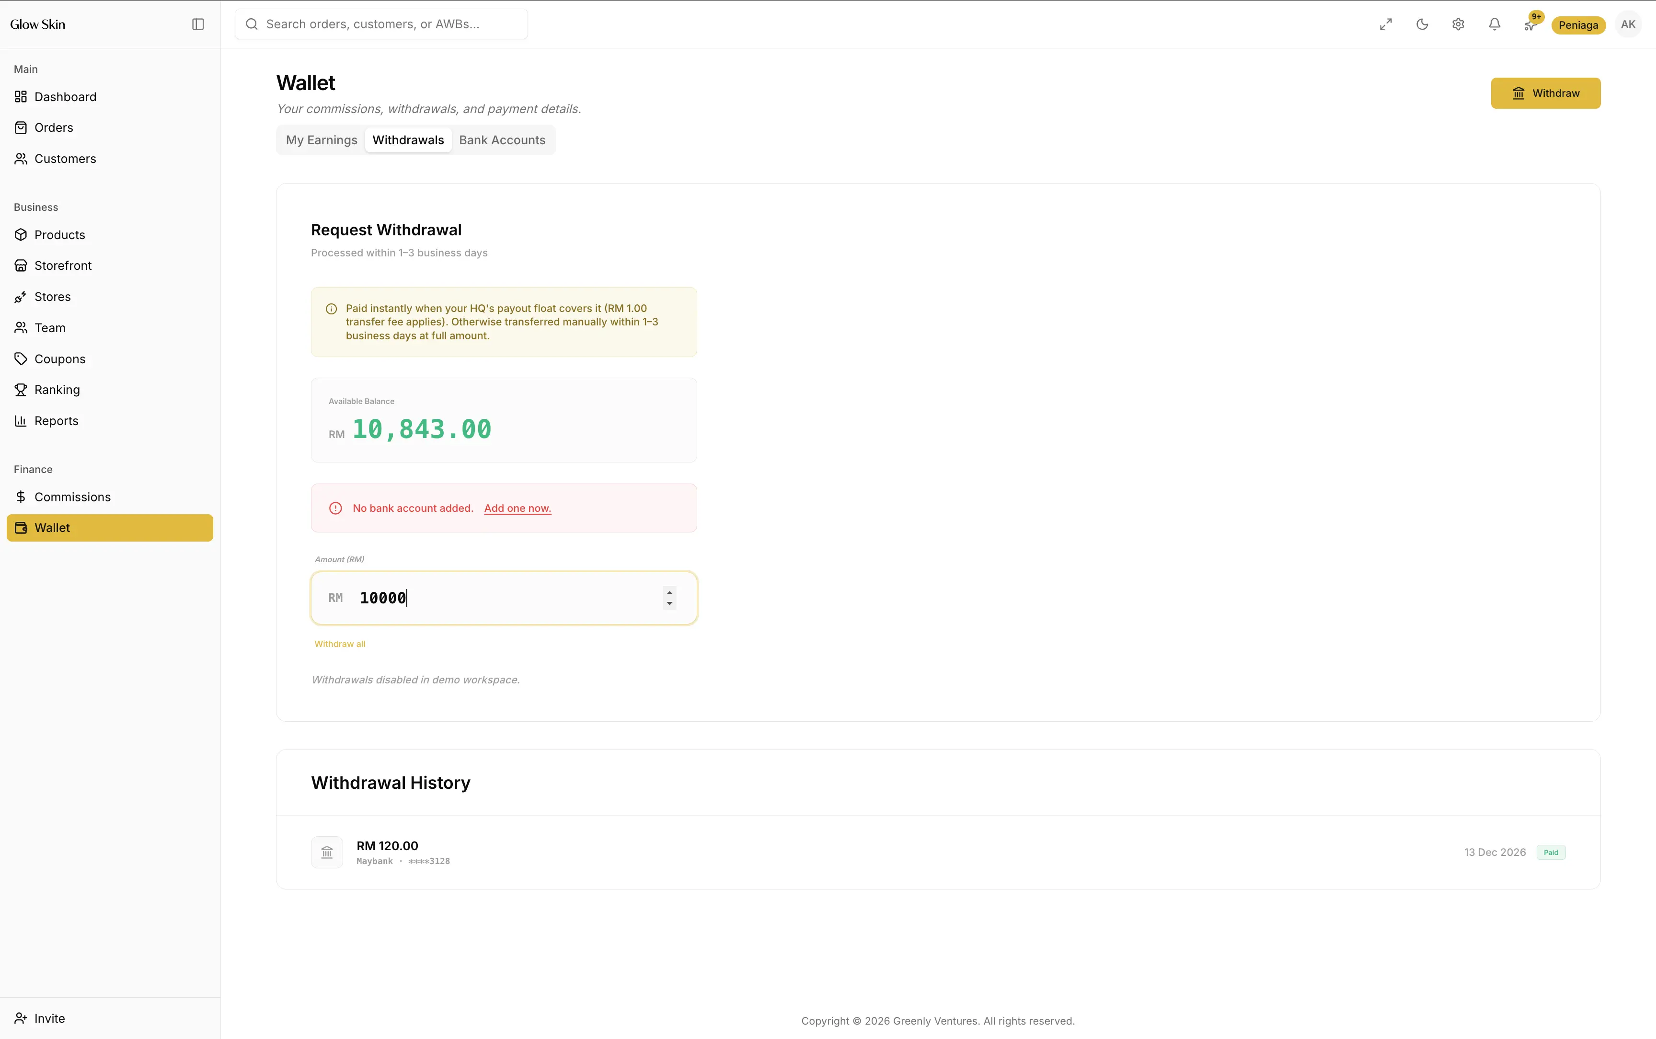The height and width of the screenshot is (1039, 1656).
Task: Open Commissions under Finance
Action: pos(110,497)
